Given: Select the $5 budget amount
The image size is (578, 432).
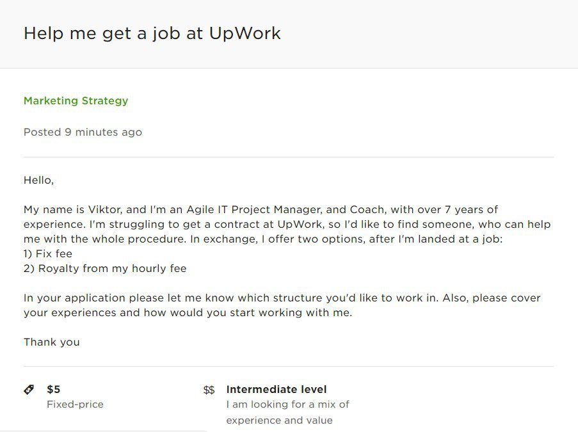Looking at the screenshot, I should (x=54, y=389).
